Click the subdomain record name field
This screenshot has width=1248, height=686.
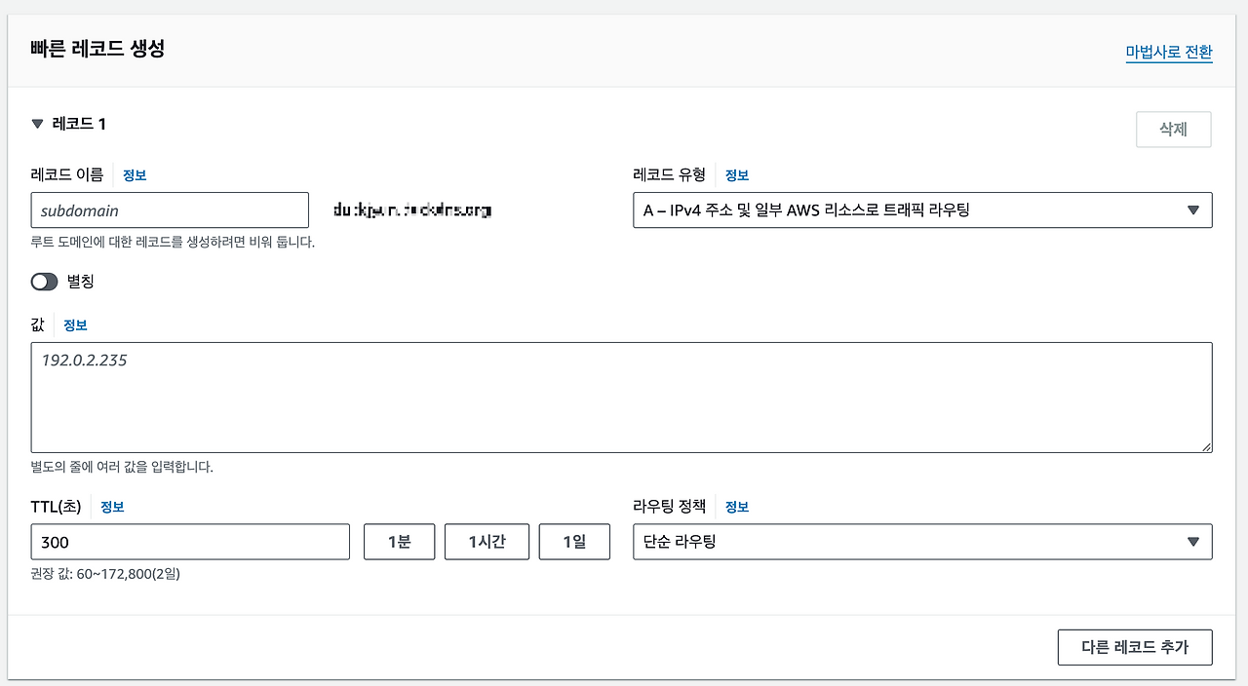(170, 210)
